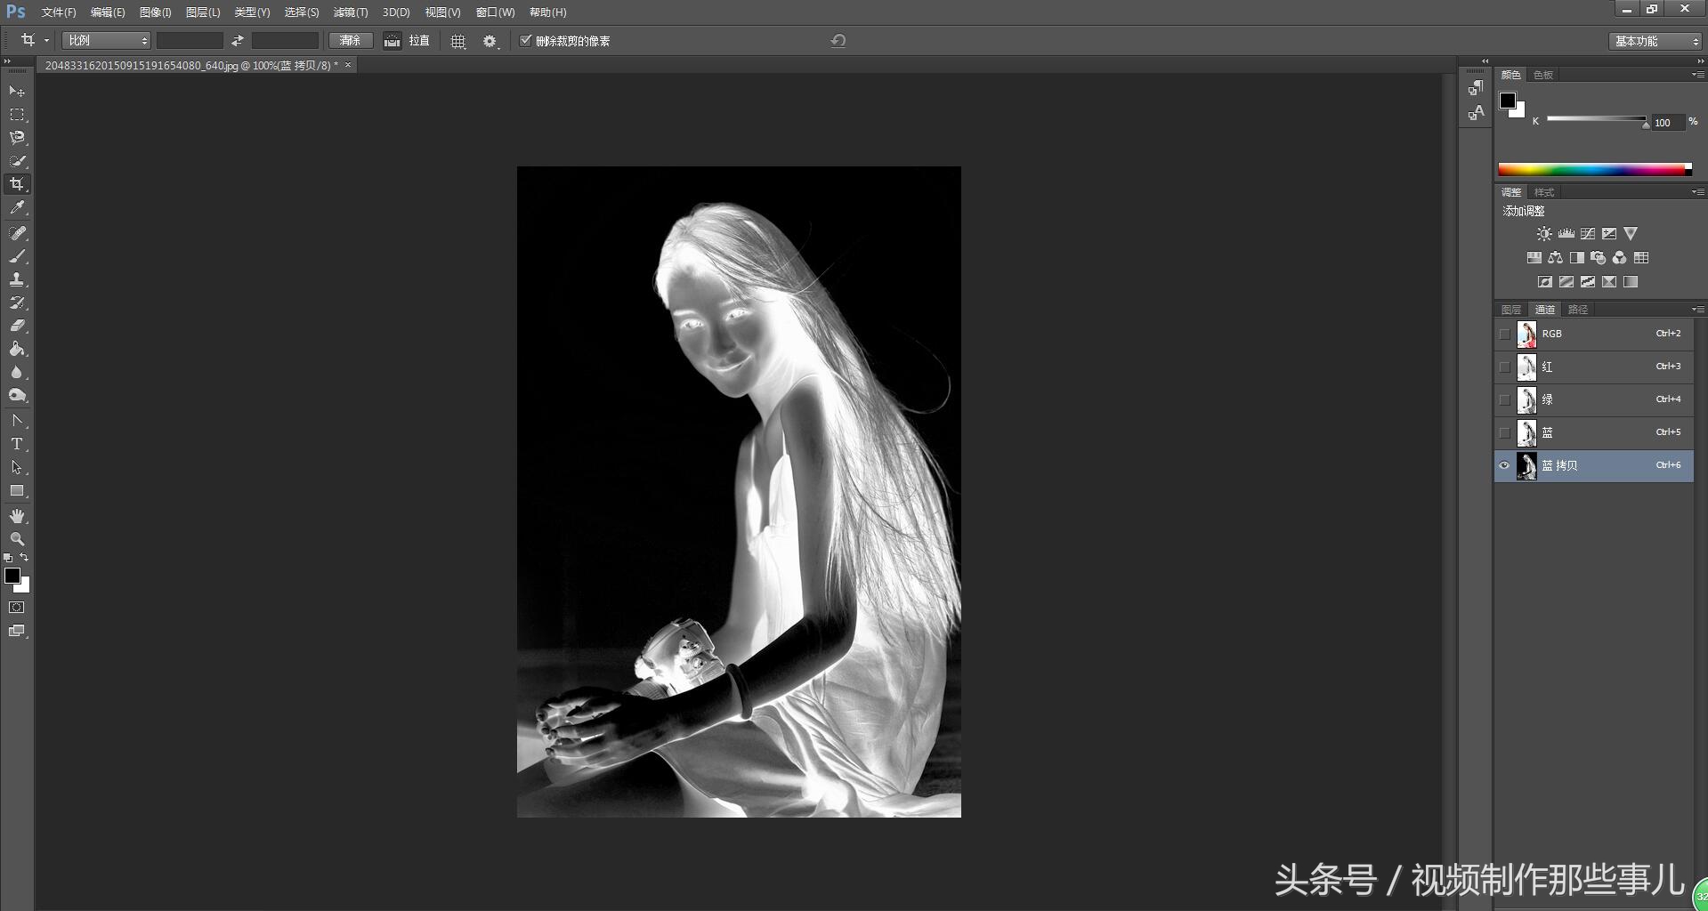Open the crop overlay grid options

458,41
